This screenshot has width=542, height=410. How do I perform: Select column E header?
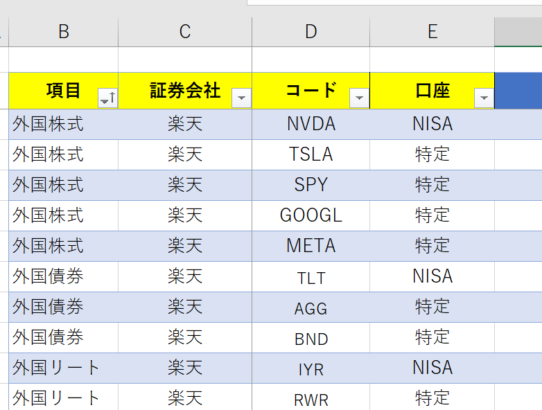click(x=432, y=32)
